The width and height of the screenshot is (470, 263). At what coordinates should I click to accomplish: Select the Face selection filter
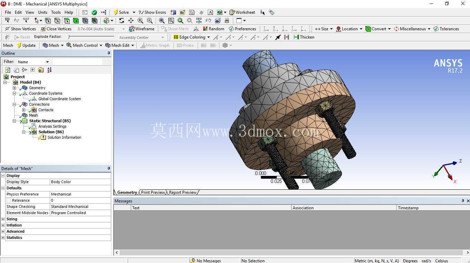pos(67,21)
